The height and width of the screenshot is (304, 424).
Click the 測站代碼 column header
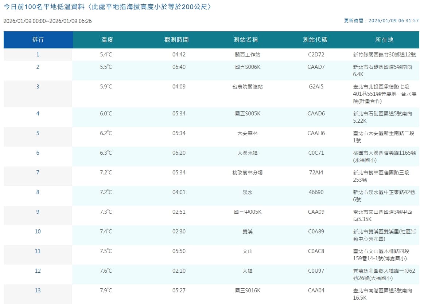[315, 40]
